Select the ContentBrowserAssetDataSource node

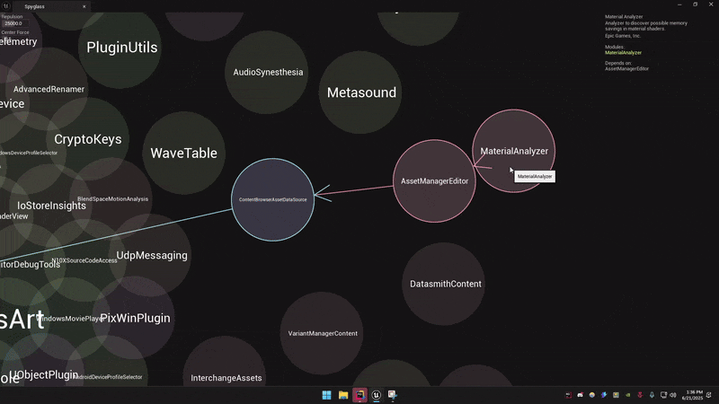(x=273, y=199)
